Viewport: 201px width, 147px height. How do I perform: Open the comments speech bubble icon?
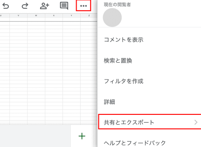pos(64,6)
